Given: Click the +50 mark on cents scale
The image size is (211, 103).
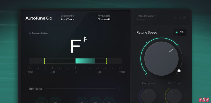Looking at the screenshot, I should 99,72.
